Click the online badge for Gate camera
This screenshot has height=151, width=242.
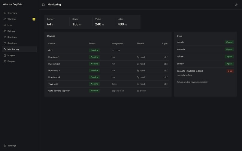click(x=94, y=91)
